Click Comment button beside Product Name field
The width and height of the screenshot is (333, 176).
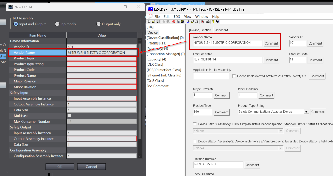coord(271,60)
